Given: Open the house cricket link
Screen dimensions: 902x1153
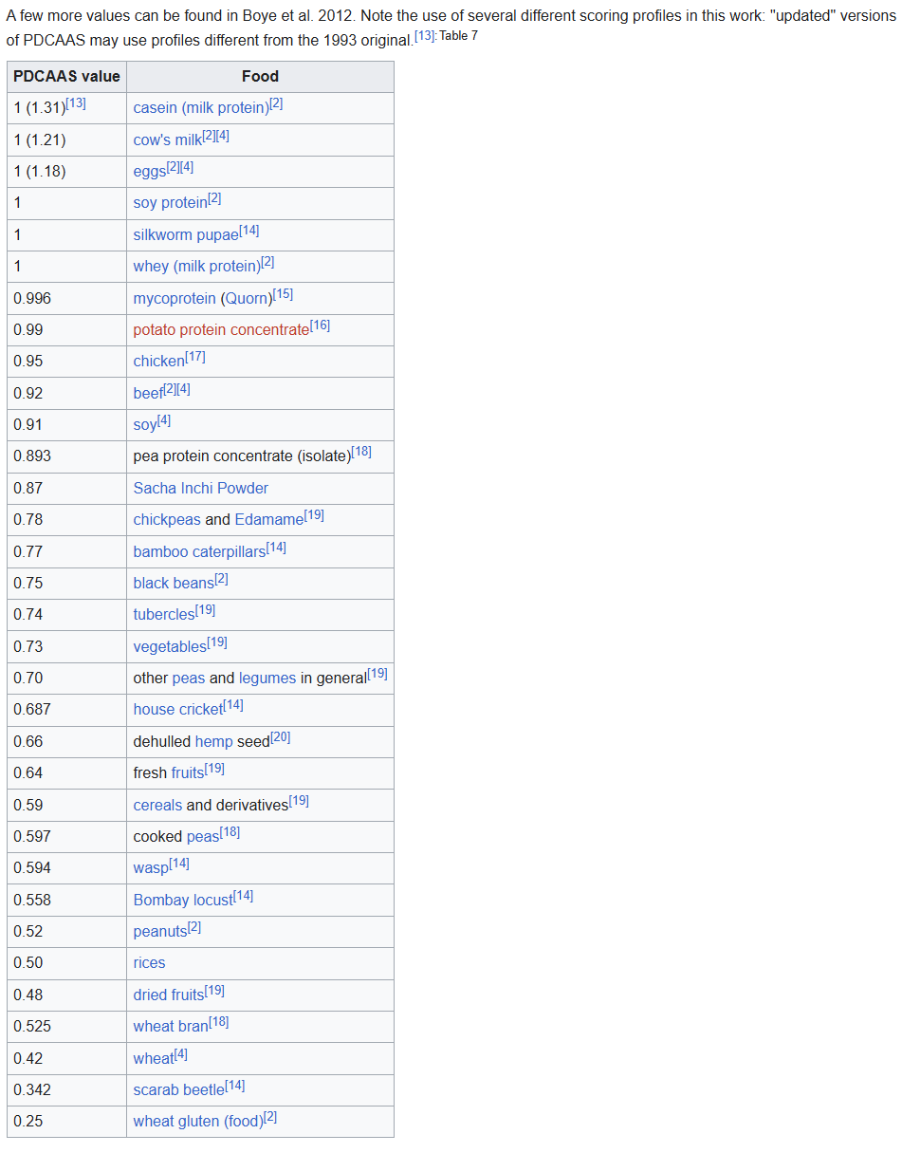Looking at the screenshot, I should 178,710.
